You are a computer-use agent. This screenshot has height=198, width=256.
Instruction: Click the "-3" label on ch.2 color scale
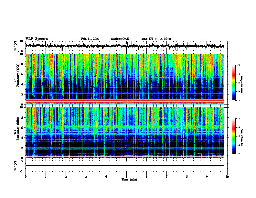[239, 119]
